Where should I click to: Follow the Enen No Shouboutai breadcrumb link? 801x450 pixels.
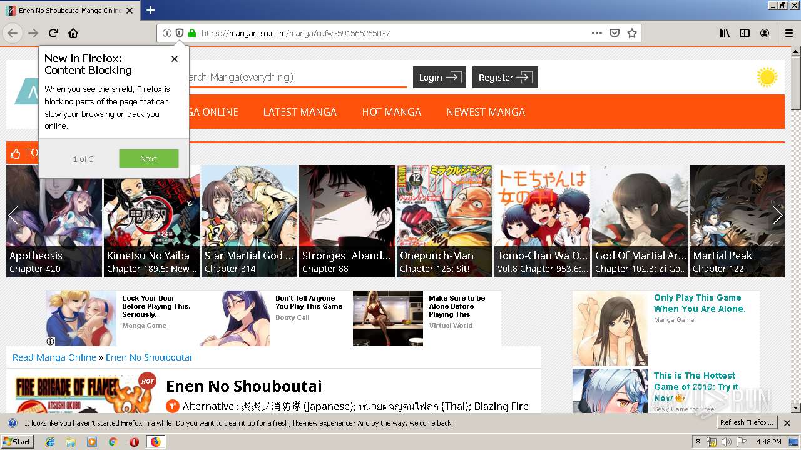pos(149,357)
